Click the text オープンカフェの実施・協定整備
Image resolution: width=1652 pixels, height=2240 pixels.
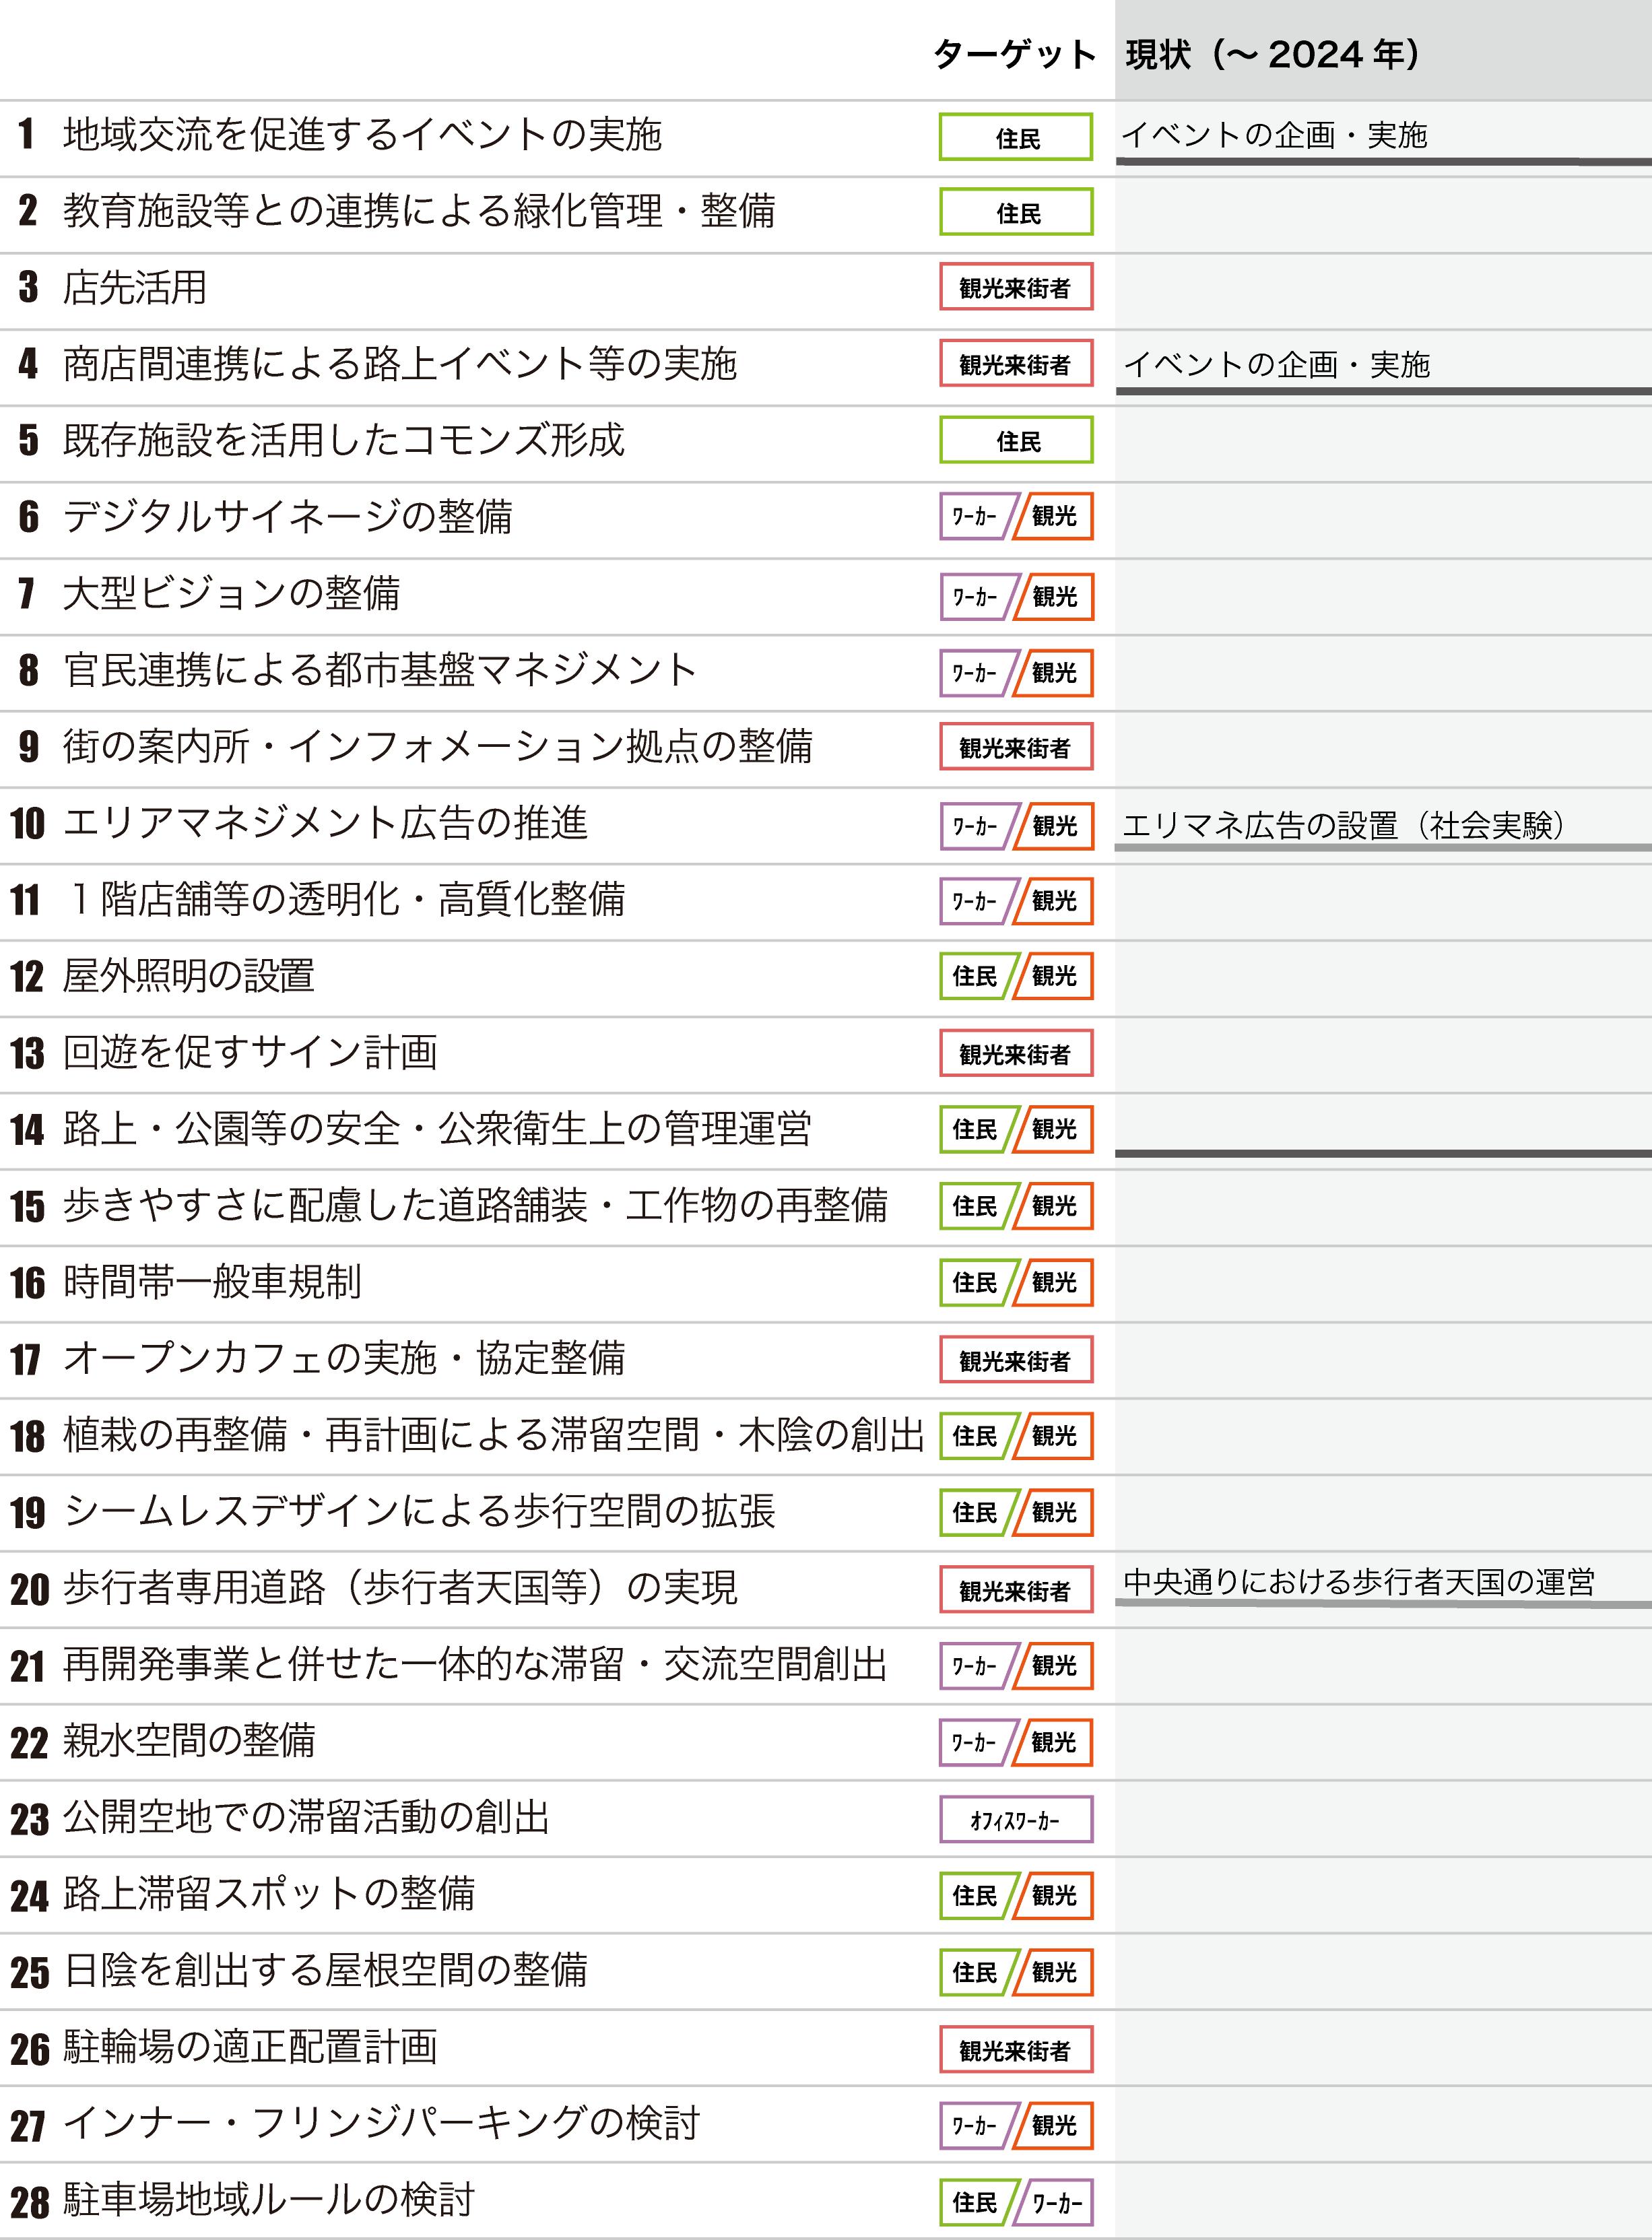pyautogui.click(x=344, y=1358)
